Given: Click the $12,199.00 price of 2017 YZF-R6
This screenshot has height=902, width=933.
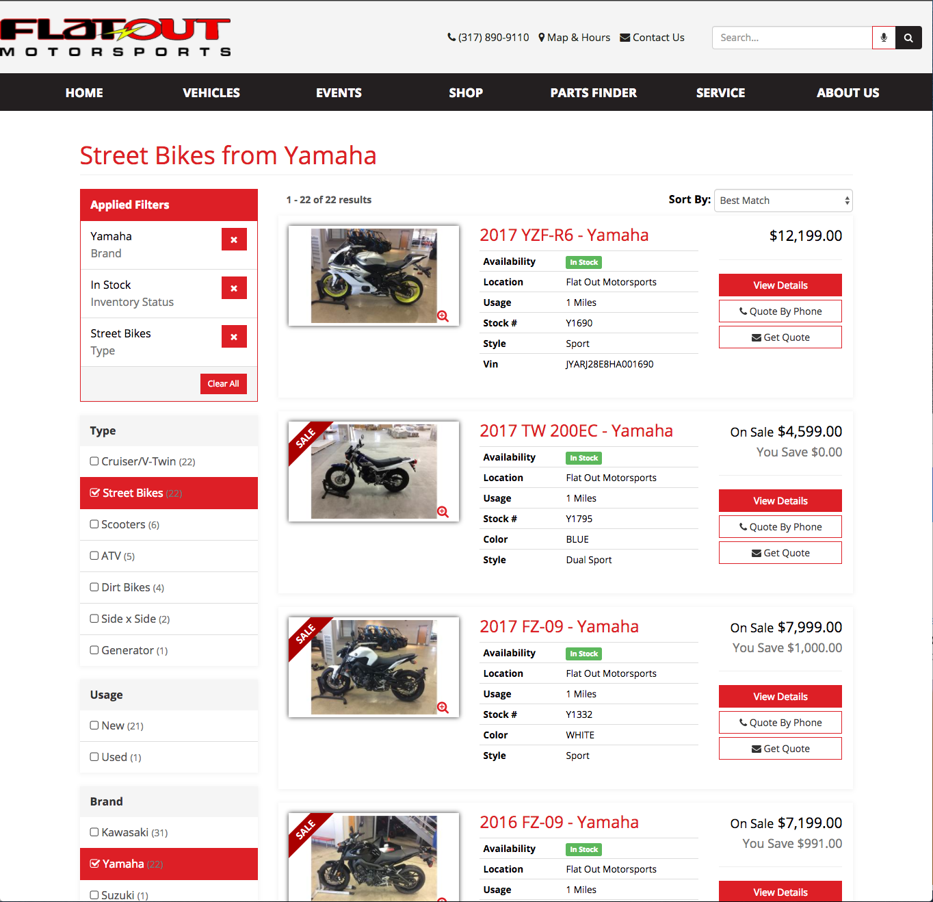Looking at the screenshot, I should 806,236.
